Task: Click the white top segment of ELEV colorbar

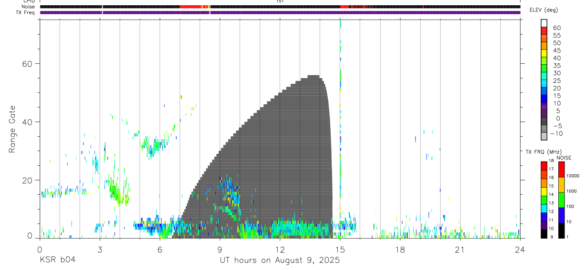Action: [x=544, y=23]
